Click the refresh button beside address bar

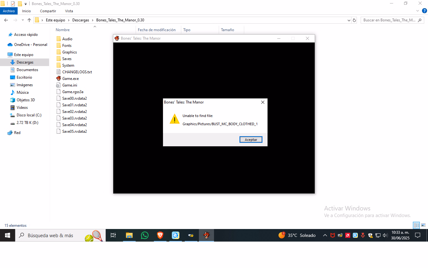tap(354, 20)
